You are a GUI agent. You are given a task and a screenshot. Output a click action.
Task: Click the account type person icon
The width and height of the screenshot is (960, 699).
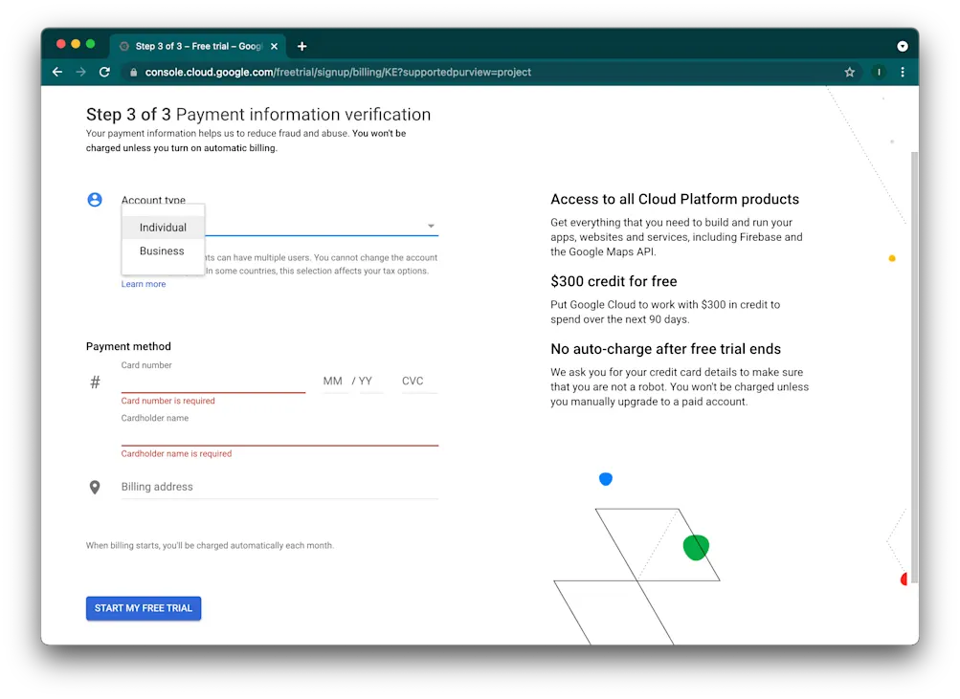pyautogui.click(x=94, y=199)
